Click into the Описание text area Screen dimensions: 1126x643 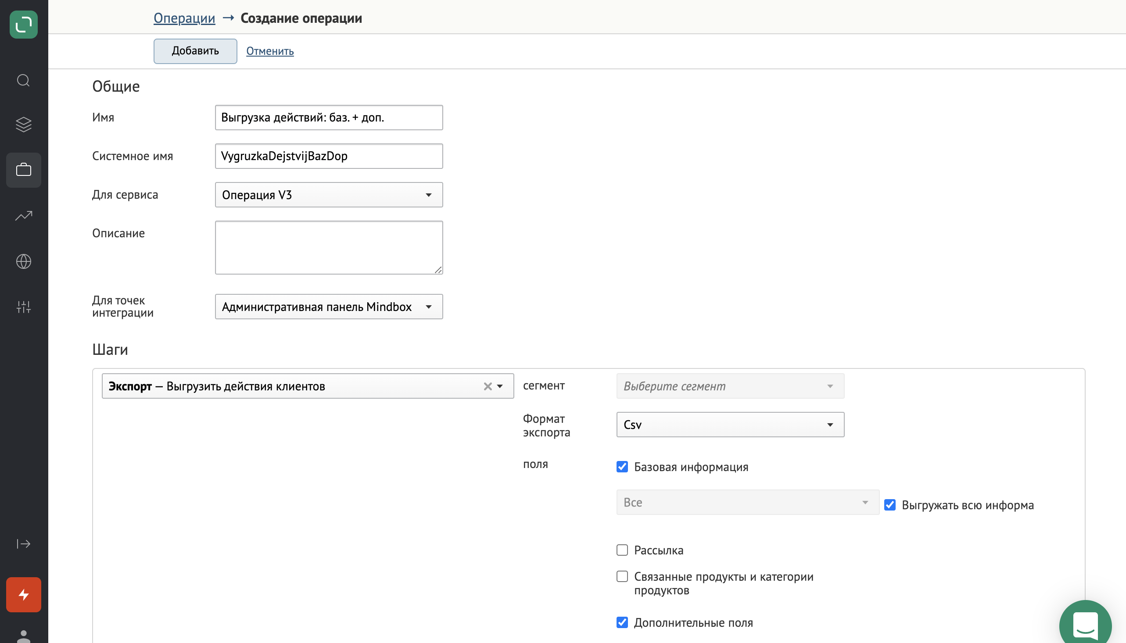[329, 247]
